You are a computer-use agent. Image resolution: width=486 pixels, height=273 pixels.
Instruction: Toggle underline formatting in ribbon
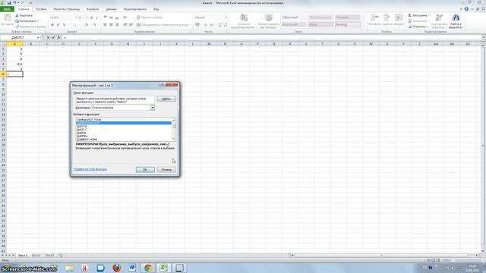[x=64, y=25]
